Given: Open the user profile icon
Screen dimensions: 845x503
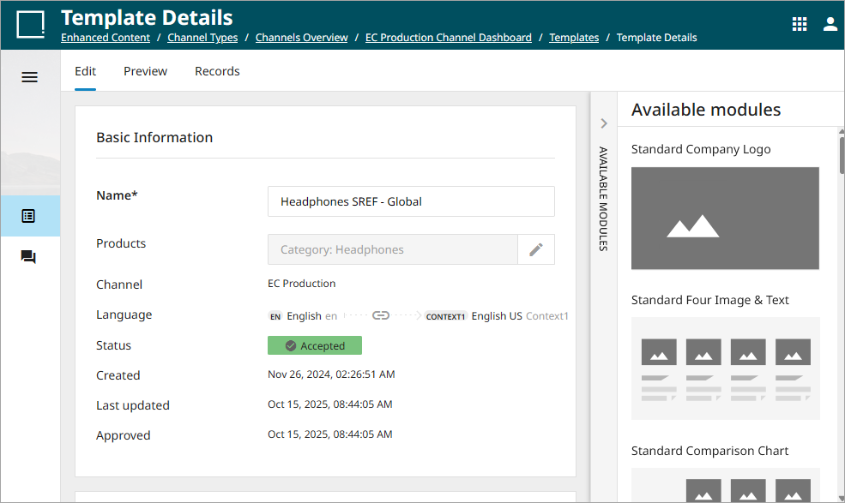Looking at the screenshot, I should tap(830, 24).
